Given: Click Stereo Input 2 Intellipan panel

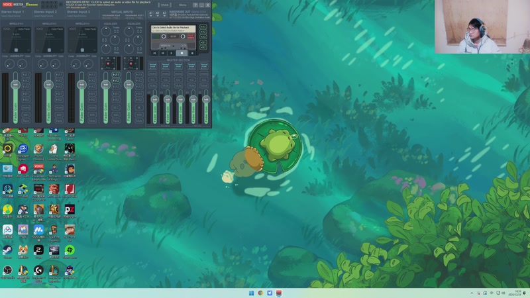Looking at the screenshot, I should coord(49,40).
